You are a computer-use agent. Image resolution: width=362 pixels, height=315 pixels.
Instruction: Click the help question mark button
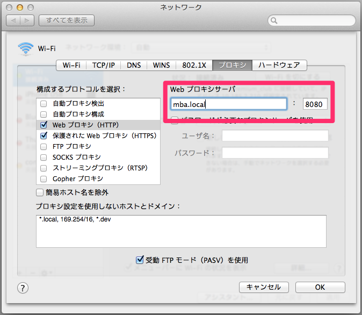tap(23, 288)
